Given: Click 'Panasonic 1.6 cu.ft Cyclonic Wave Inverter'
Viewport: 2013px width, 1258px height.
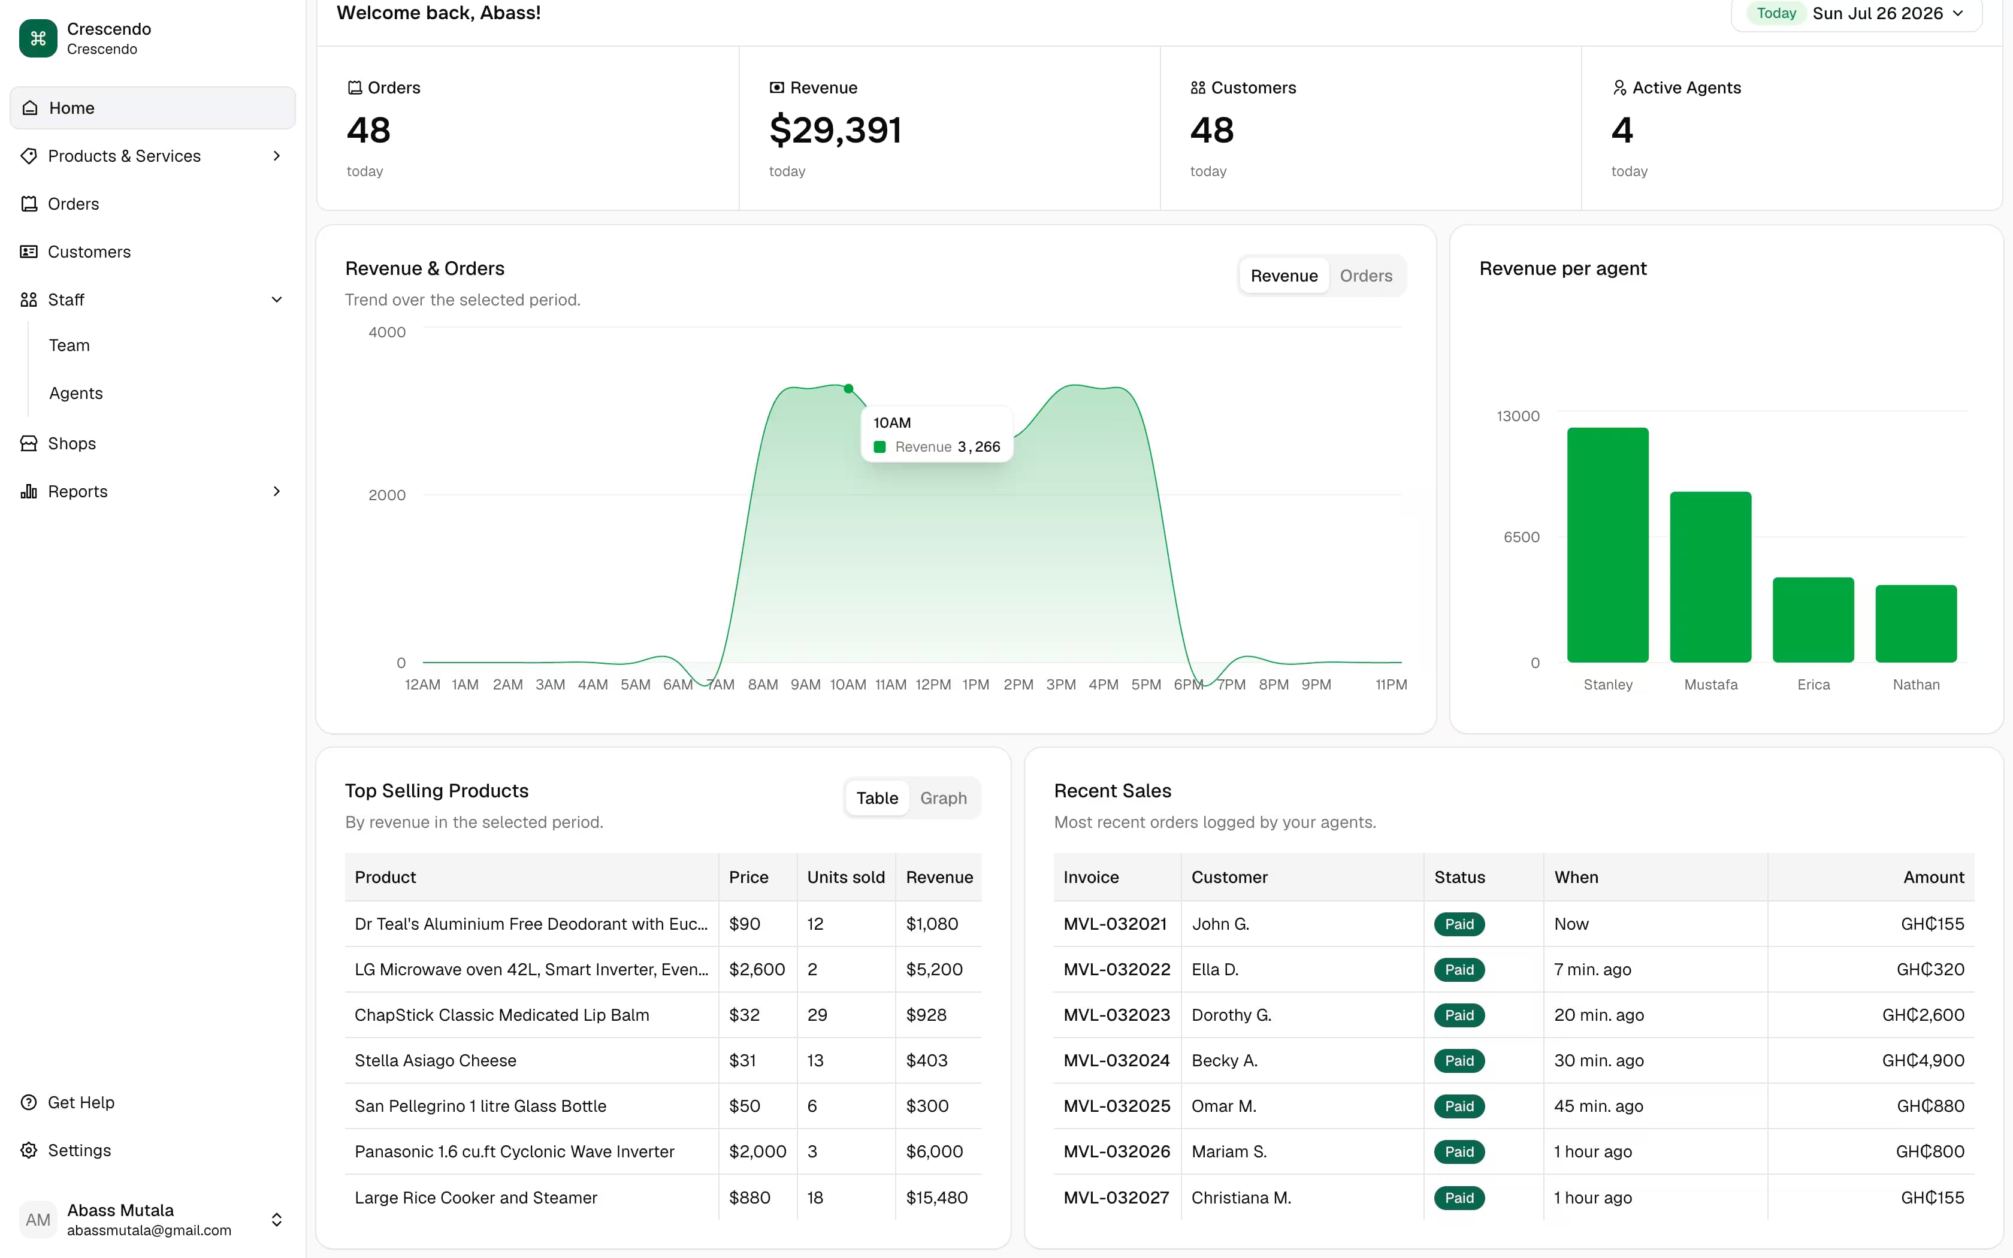Looking at the screenshot, I should [514, 1151].
